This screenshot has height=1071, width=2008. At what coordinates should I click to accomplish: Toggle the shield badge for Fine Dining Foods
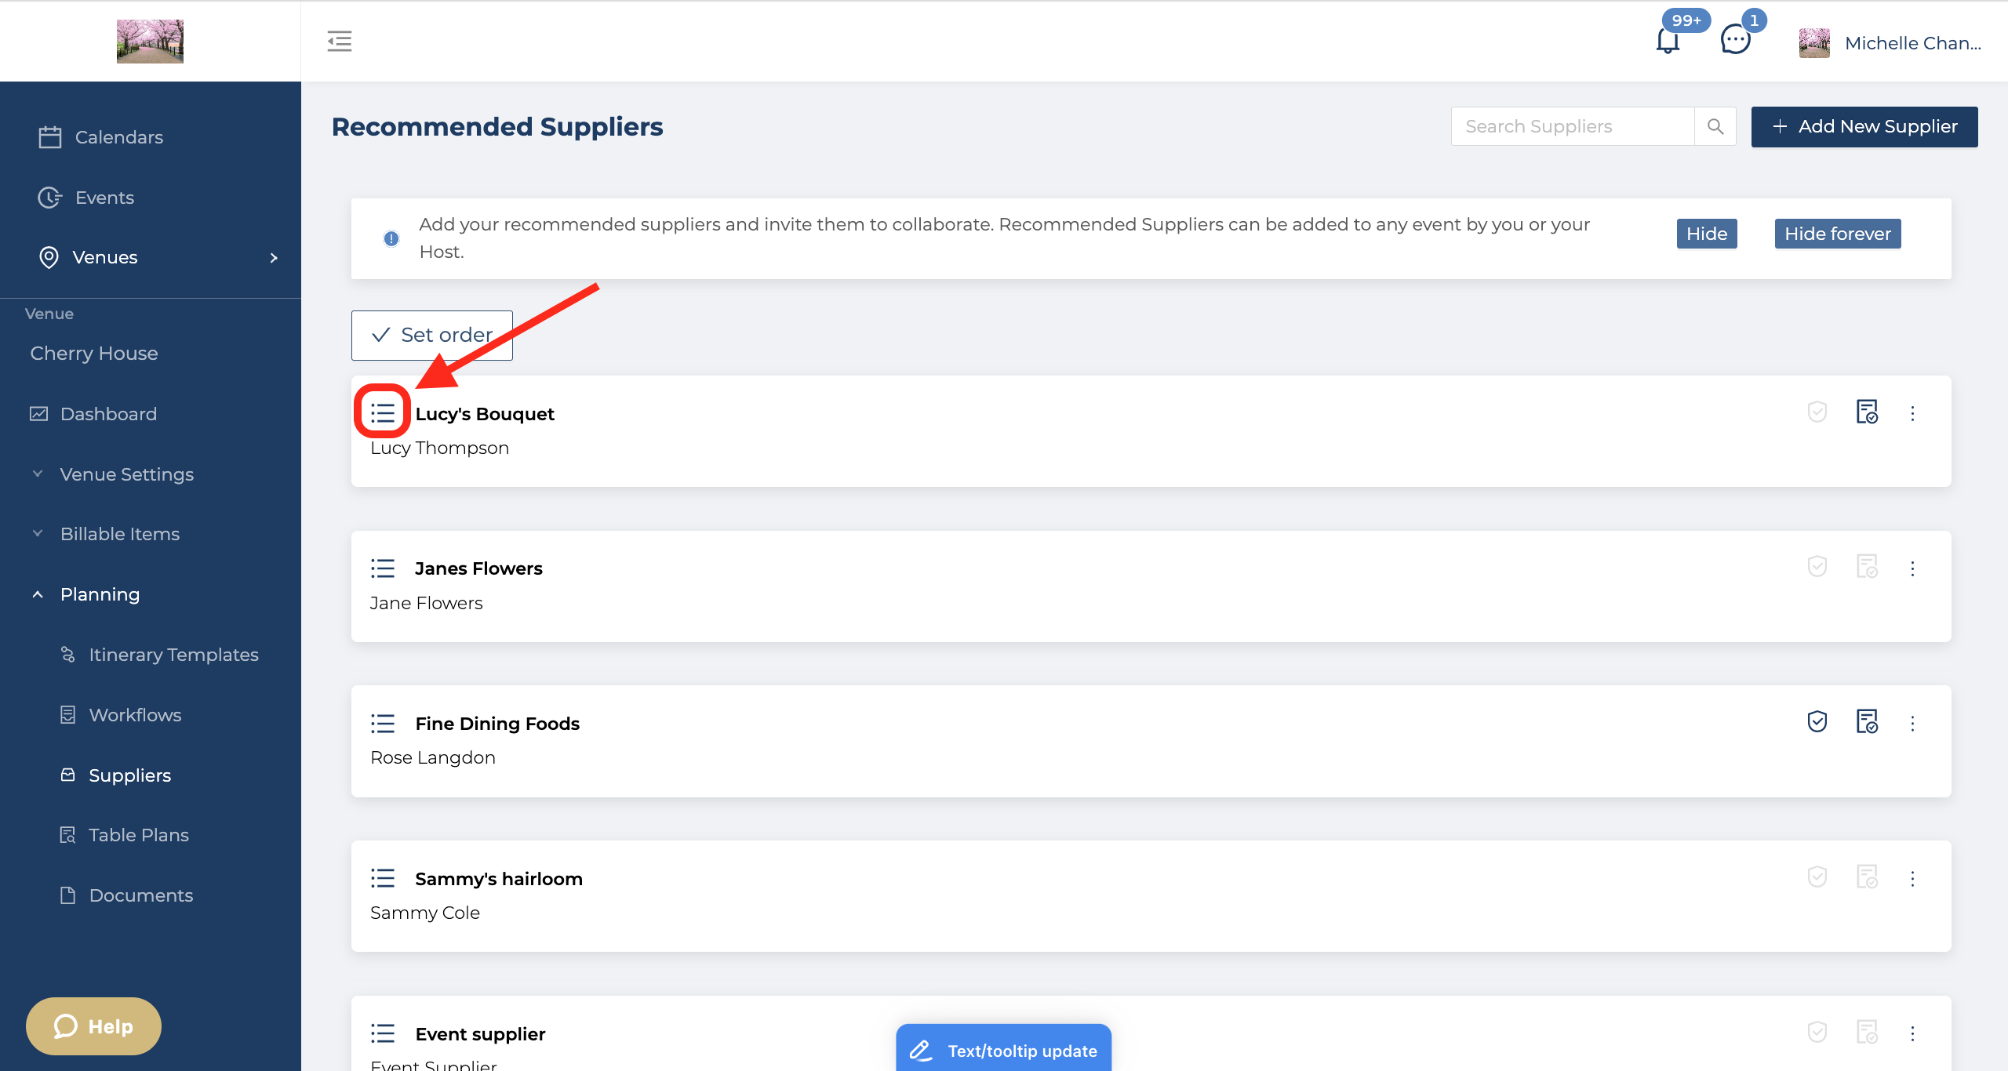(1817, 721)
